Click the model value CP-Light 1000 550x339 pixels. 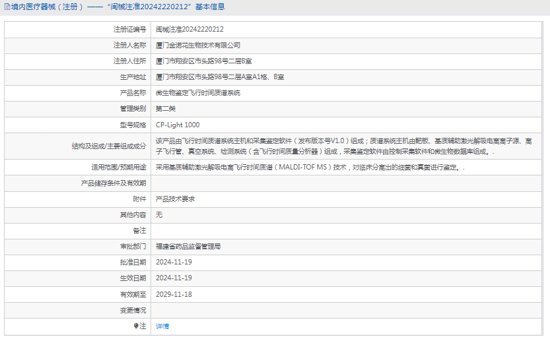click(x=177, y=125)
